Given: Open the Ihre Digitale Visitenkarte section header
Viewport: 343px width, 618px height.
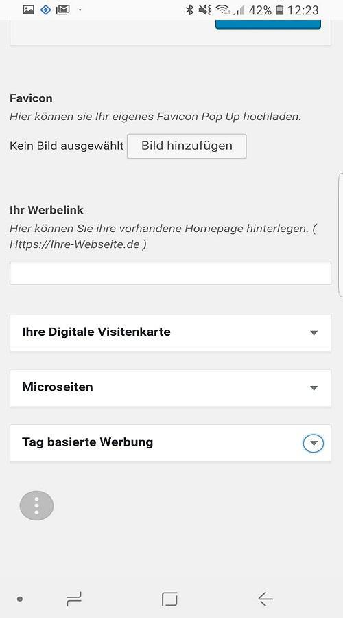Looking at the screenshot, I should (x=170, y=332).
